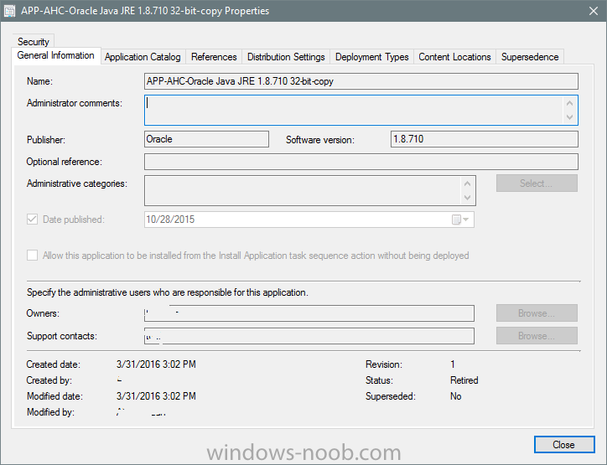Viewport: 607px width, 465px height.
Task: Click Select for administrative categories
Action: point(537,183)
